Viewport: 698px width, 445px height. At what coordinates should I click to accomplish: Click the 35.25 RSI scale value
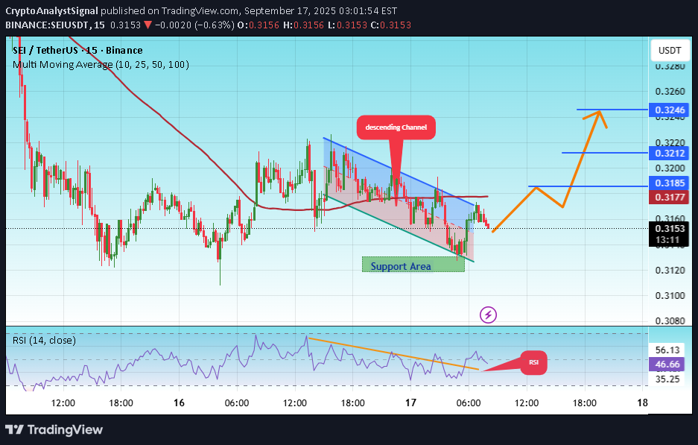[x=667, y=379]
